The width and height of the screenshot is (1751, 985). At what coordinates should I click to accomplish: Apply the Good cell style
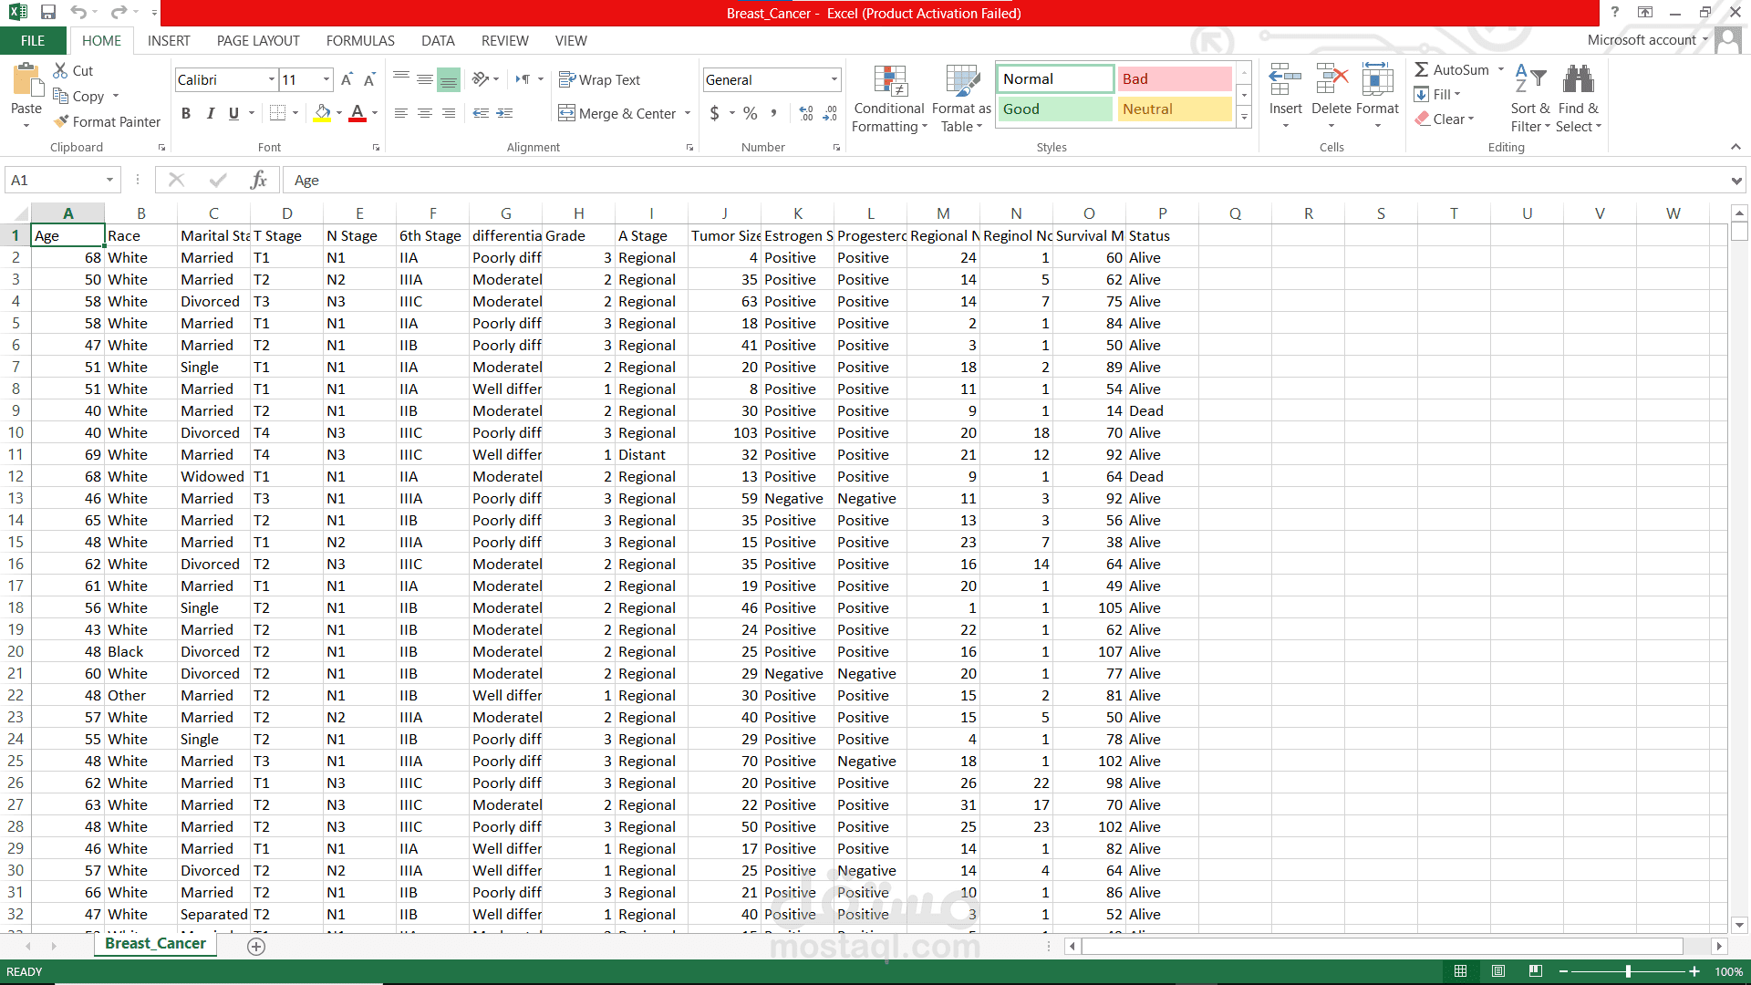(x=1054, y=109)
